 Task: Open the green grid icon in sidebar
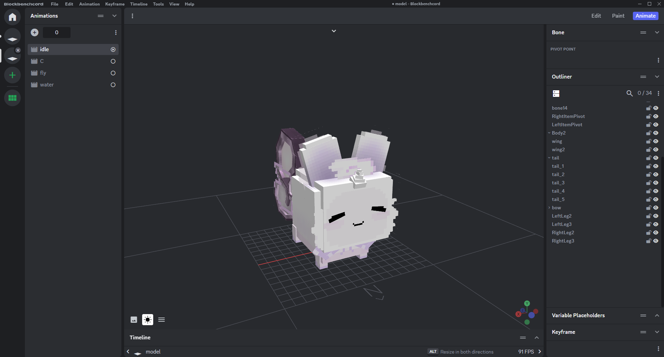point(12,98)
